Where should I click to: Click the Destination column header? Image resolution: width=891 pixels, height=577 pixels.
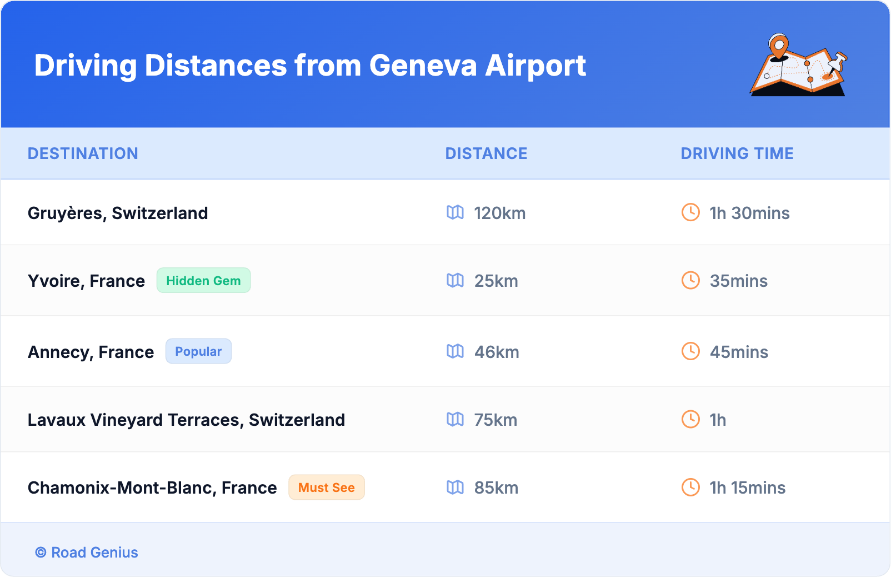(83, 153)
